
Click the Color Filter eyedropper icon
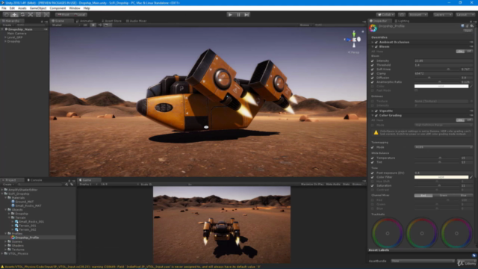click(x=471, y=177)
